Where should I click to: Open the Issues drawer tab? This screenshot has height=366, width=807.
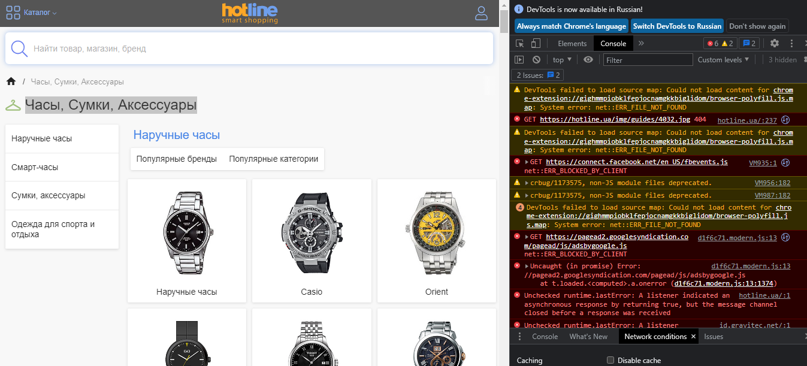713,337
